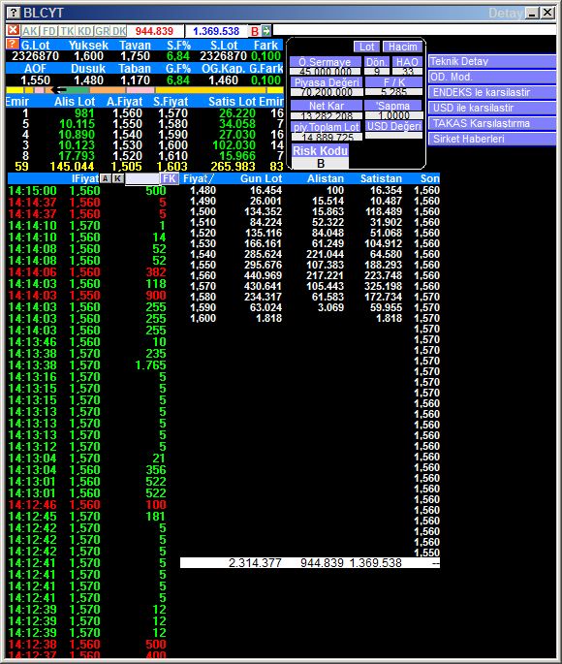Open Sirket Haberleri
Screen dimensions: 562x664
pos(492,139)
